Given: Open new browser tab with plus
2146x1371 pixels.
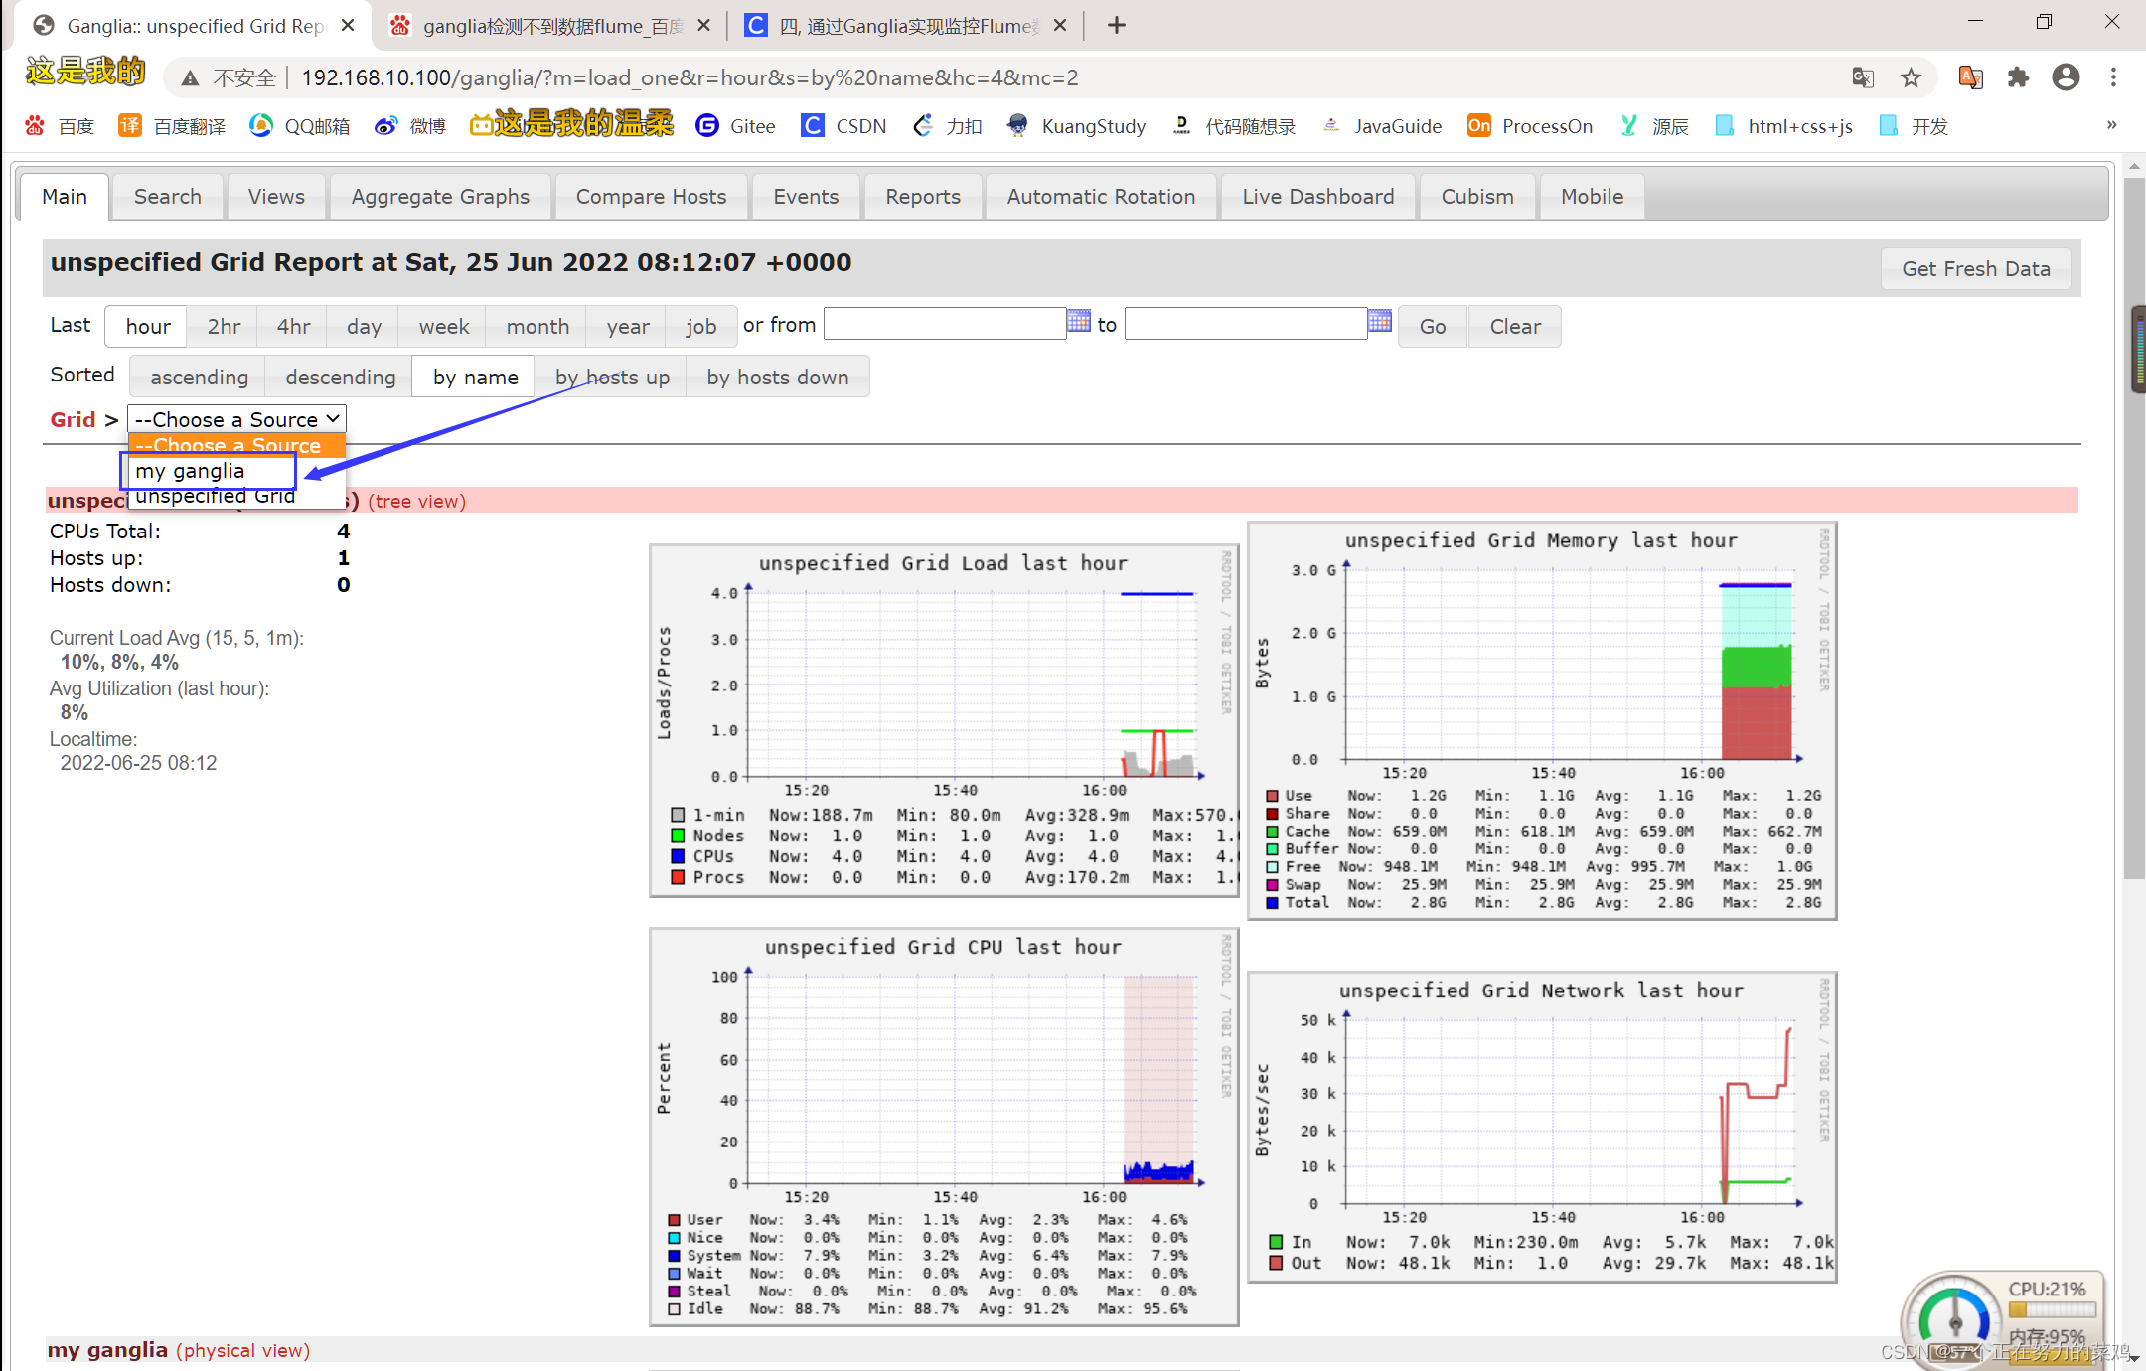Looking at the screenshot, I should click(1117, 25).
